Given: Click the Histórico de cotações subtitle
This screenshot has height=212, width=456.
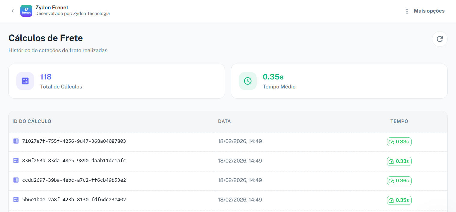Looking at the screenshot, I should click(x=58, y=50).
